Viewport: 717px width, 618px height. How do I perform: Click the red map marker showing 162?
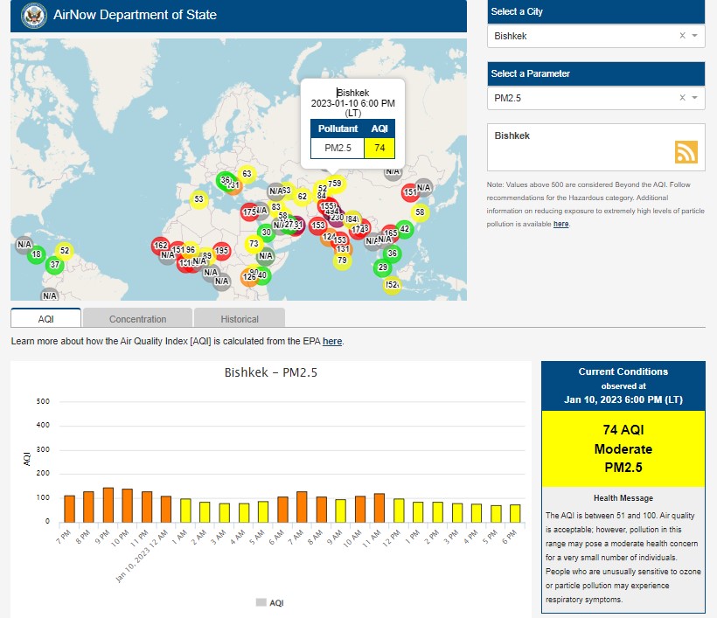point(160,247)
